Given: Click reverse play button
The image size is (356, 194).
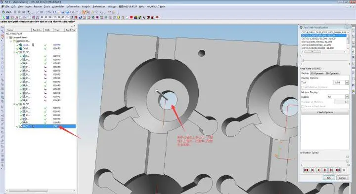Looking at the screenshot, I should point(318,170).
